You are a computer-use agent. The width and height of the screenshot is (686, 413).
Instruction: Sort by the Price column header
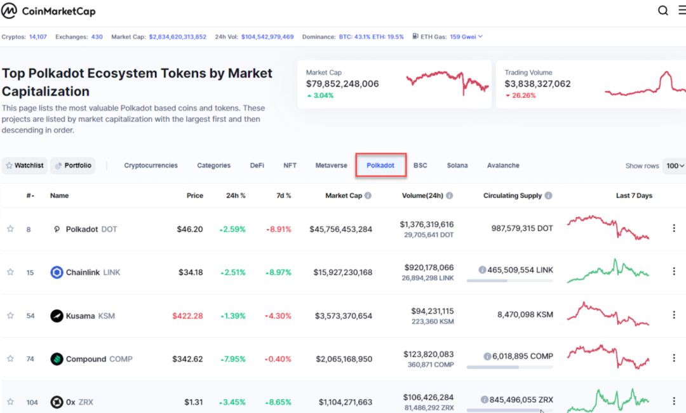pyautogui.click(x=195, y=196)
